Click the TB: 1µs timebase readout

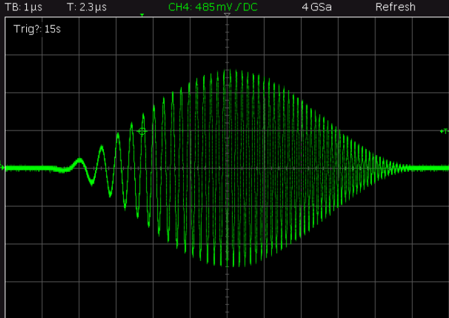pyautogui.click(x=24, y=7)
